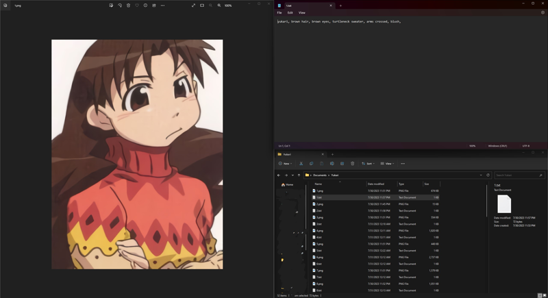Click the UTF-8 encoding status entry
Image resolution: width=548 pixels, height=298 pixels.
click(x=526, y=146)
